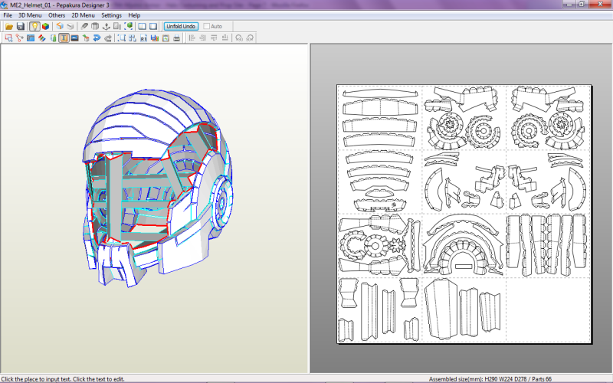Click the colored pencils edge color icon

[42, 38]
